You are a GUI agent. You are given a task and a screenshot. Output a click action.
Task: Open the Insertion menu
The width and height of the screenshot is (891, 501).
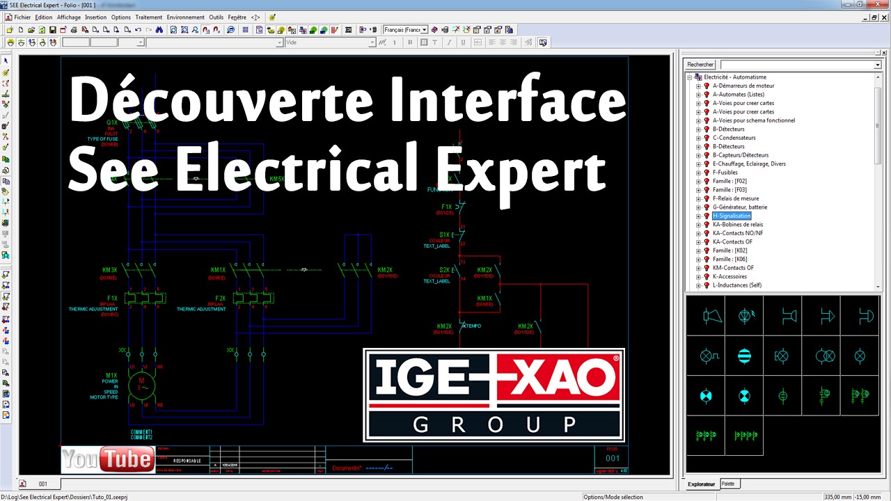click(x=95, y=17)
